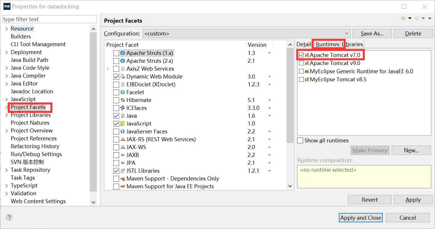Image resolution: width=435 pixels, height=229 pixels.
Task: Select Web Content Settings in the tree
Action: pos(38,201)
